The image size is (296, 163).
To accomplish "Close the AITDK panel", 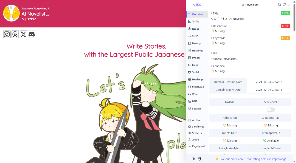I will [289, 5].
